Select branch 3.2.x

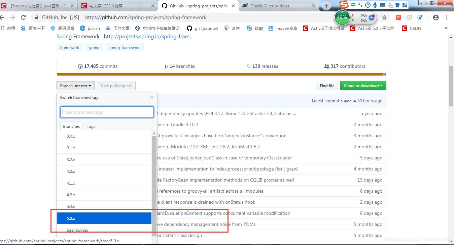coord(104,160)
